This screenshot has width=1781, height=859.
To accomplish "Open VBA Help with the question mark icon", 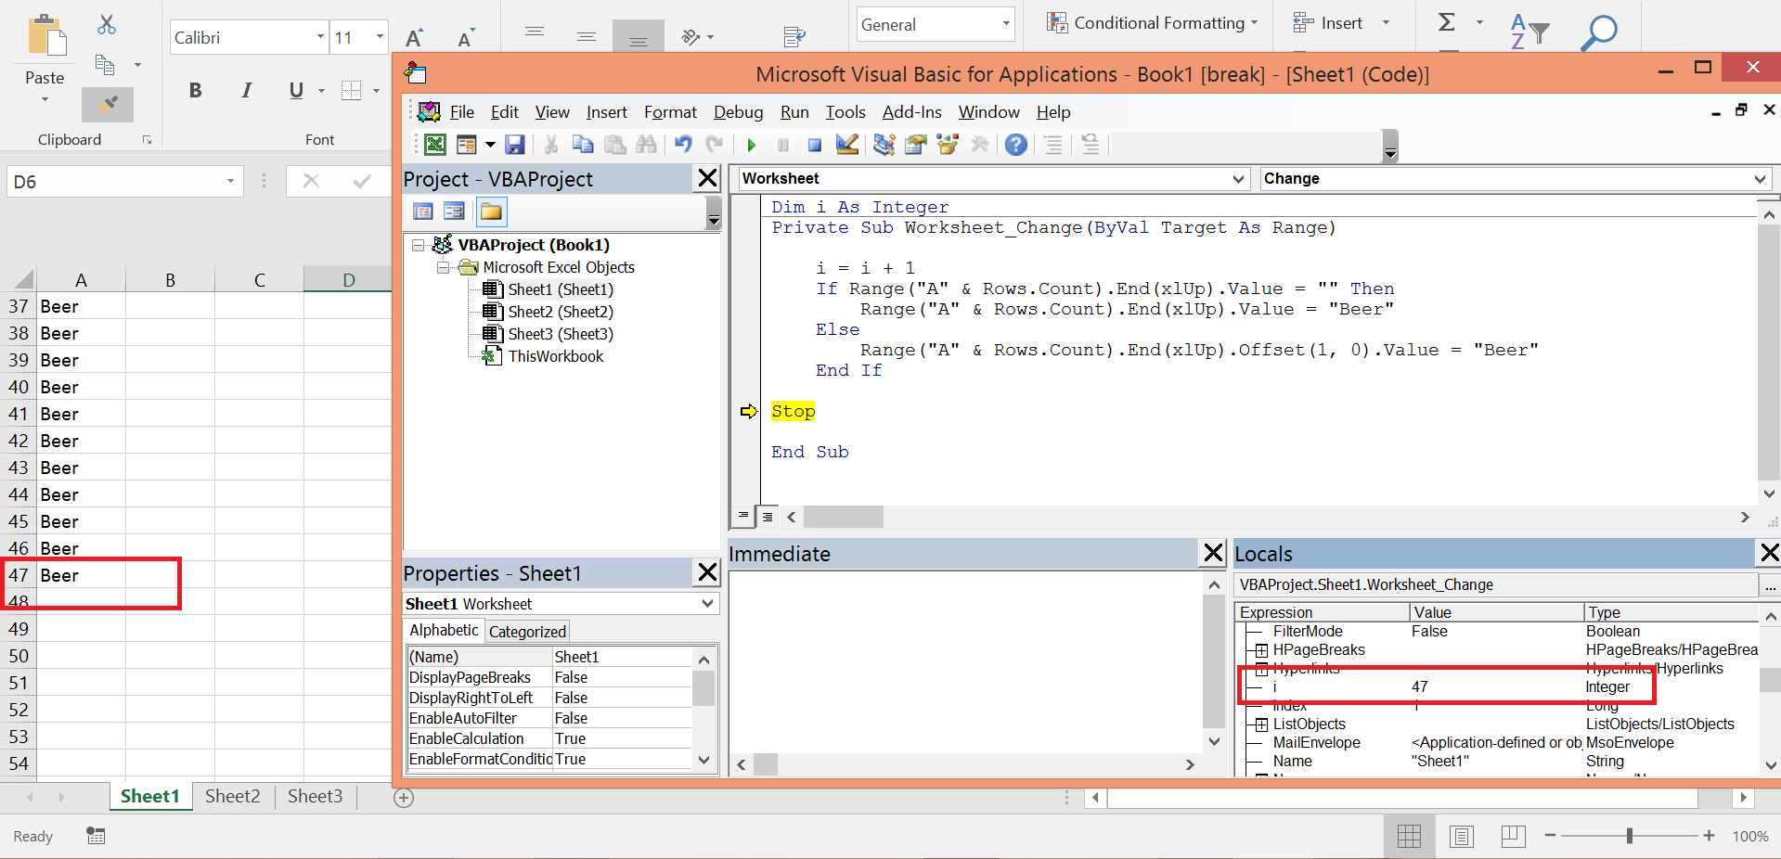I will coord(1016,145).
